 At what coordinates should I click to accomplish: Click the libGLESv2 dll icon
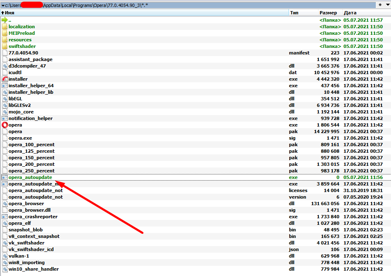(5, 105)
